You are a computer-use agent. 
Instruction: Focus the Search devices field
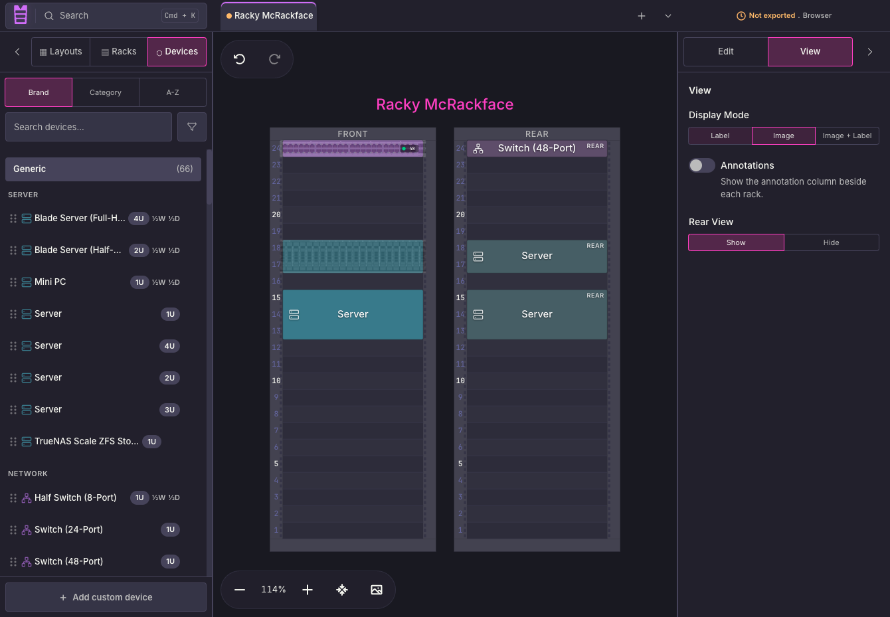[88, 127]
